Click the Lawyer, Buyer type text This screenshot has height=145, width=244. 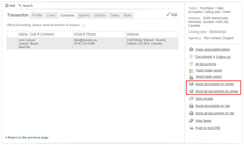click(x=28, y=44)
